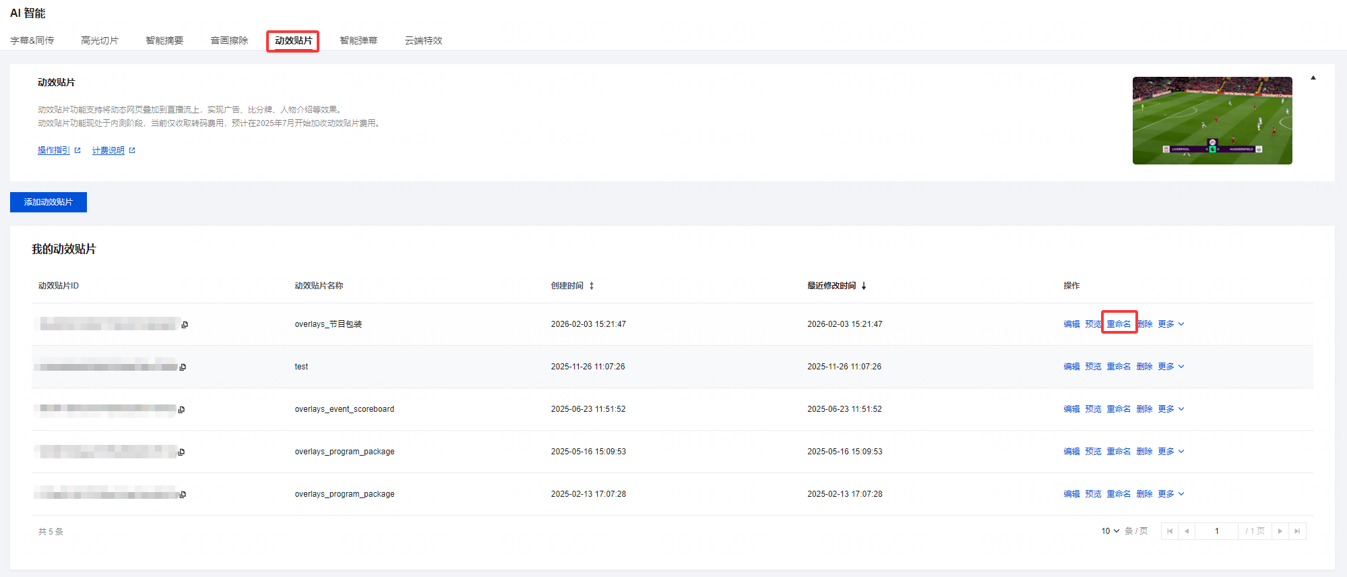Go to first page pagination icon
Viewport: 1347px width, 577px height.
coord(1170,531)
